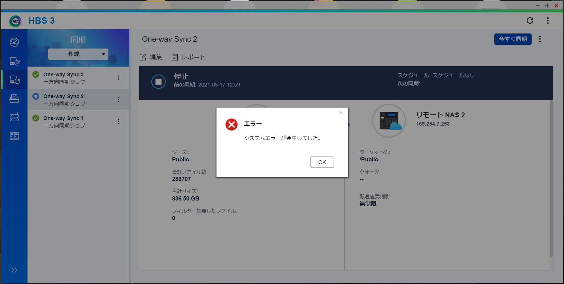Click OK in the error dialog
Screen dimensions: 564x284
coord(322,162)
